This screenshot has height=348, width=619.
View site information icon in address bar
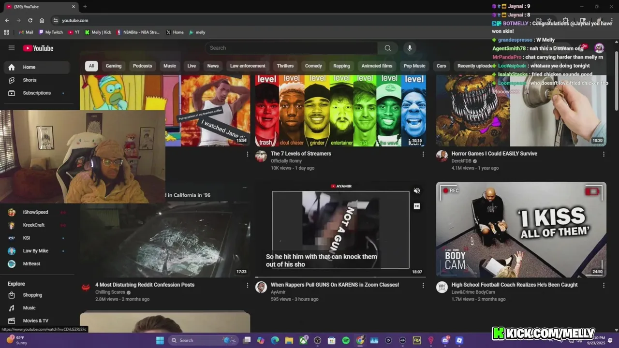pyautogui.click(x=56, y=20)
